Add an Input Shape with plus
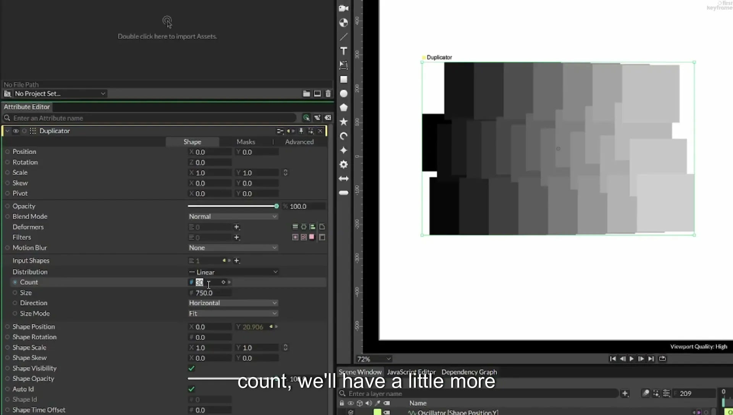The height and width of the screenshot is (415, 733). (x=237, y=261)
